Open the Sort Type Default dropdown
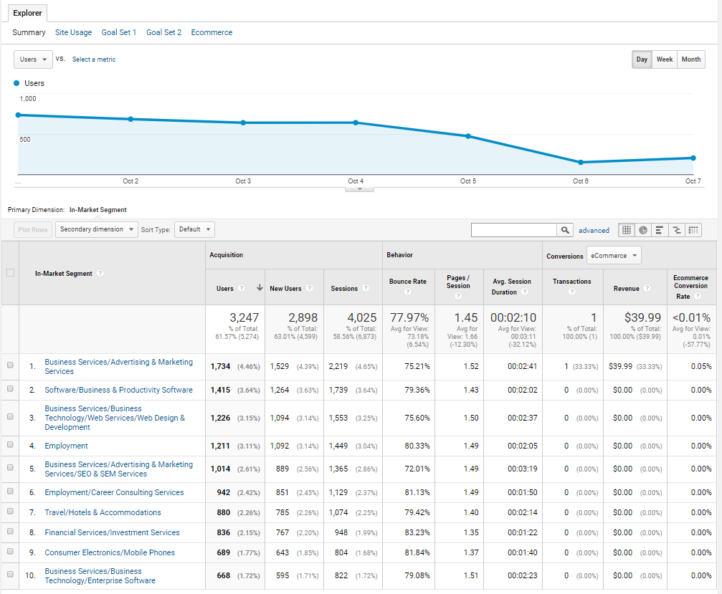 [194, 229]
